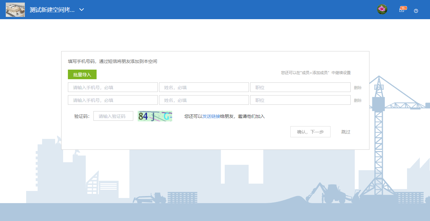Click the help question mark icon
This screenshot has width=430, height=221.
416,11
